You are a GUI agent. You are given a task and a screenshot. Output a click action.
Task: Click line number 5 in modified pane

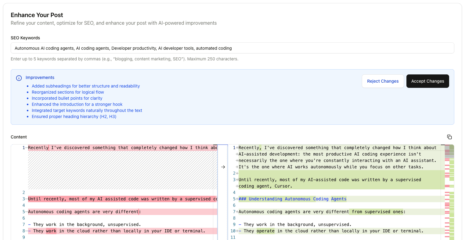pyautogui.click(x=234, y=199)
